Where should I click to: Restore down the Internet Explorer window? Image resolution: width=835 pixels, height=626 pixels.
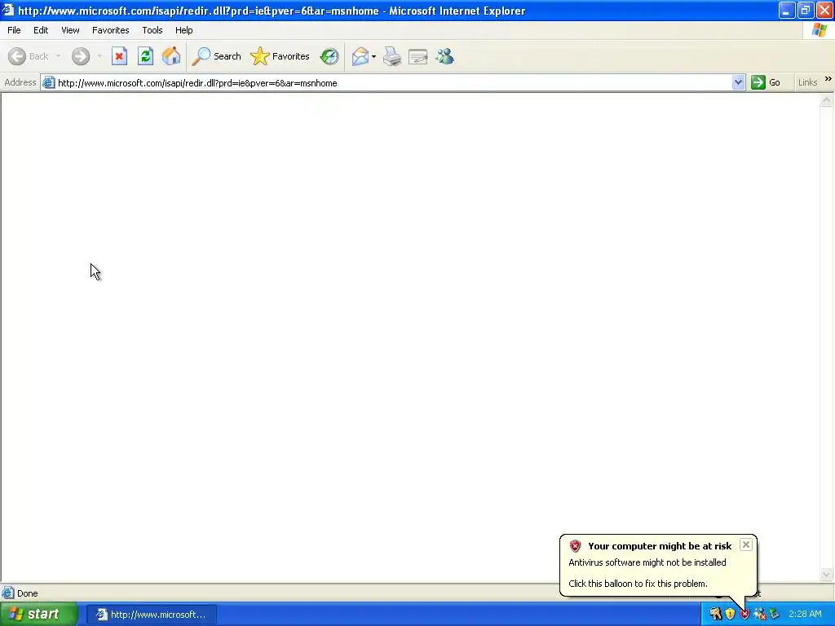pyautogui.click(x=805, y=10)
